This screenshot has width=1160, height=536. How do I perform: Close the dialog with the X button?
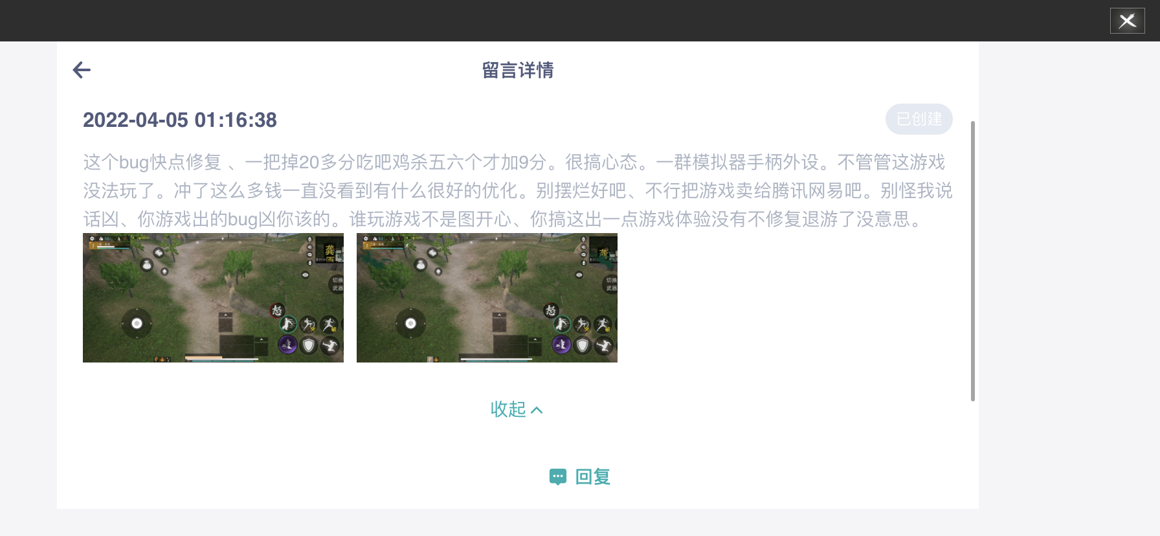[x=1127, y=21]
